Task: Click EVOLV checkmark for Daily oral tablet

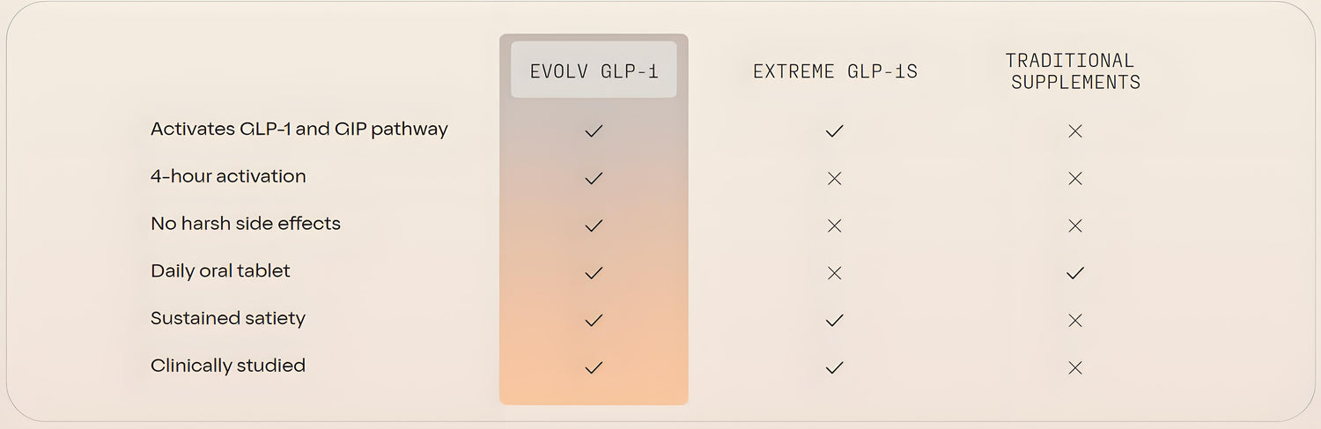Action: click(594, 273)
